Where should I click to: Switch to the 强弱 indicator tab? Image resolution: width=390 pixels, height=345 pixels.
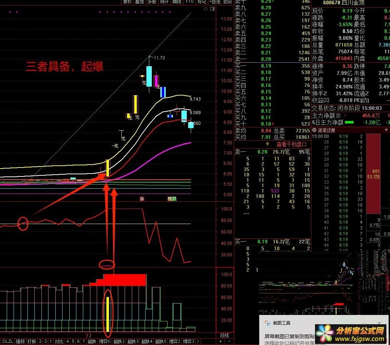click(20, 341)
